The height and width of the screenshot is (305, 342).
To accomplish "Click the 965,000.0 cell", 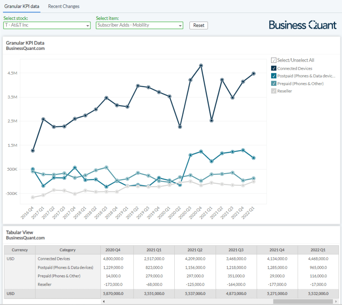I will (318, 267).
